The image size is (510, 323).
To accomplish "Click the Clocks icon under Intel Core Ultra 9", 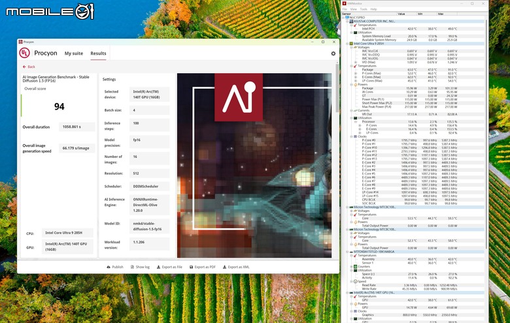I will coord(356,136).
